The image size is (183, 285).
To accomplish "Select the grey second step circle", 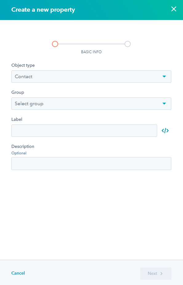I will coord(128,44).
